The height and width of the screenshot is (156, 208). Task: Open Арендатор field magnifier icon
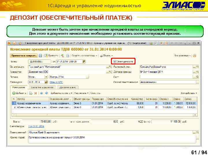point(110,72)
